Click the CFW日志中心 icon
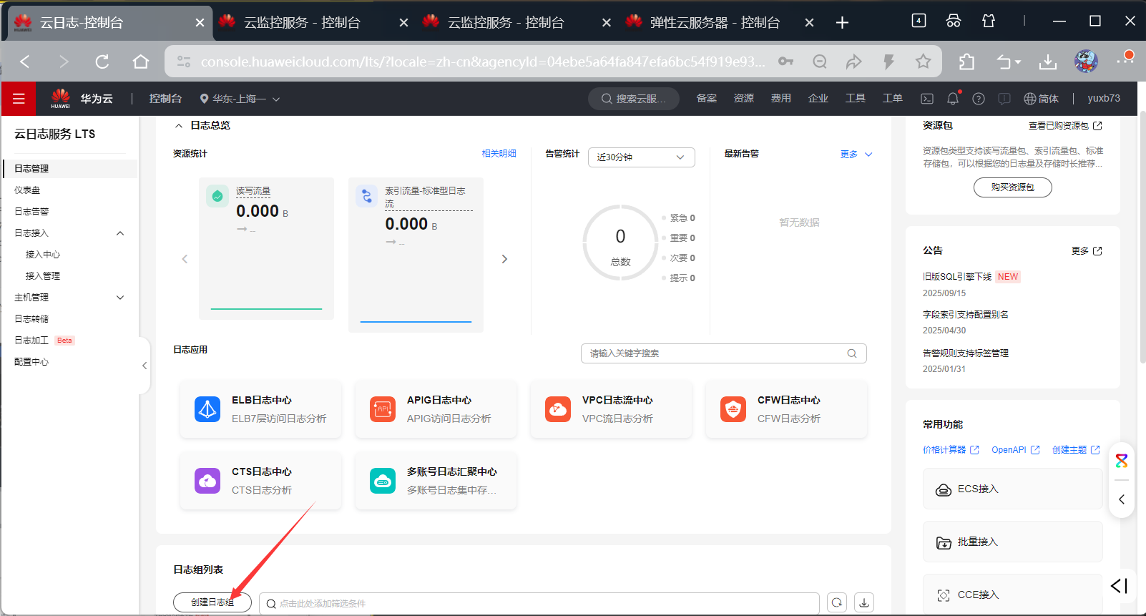Screen dimensions: 1146x616 (x=733, y=409)
